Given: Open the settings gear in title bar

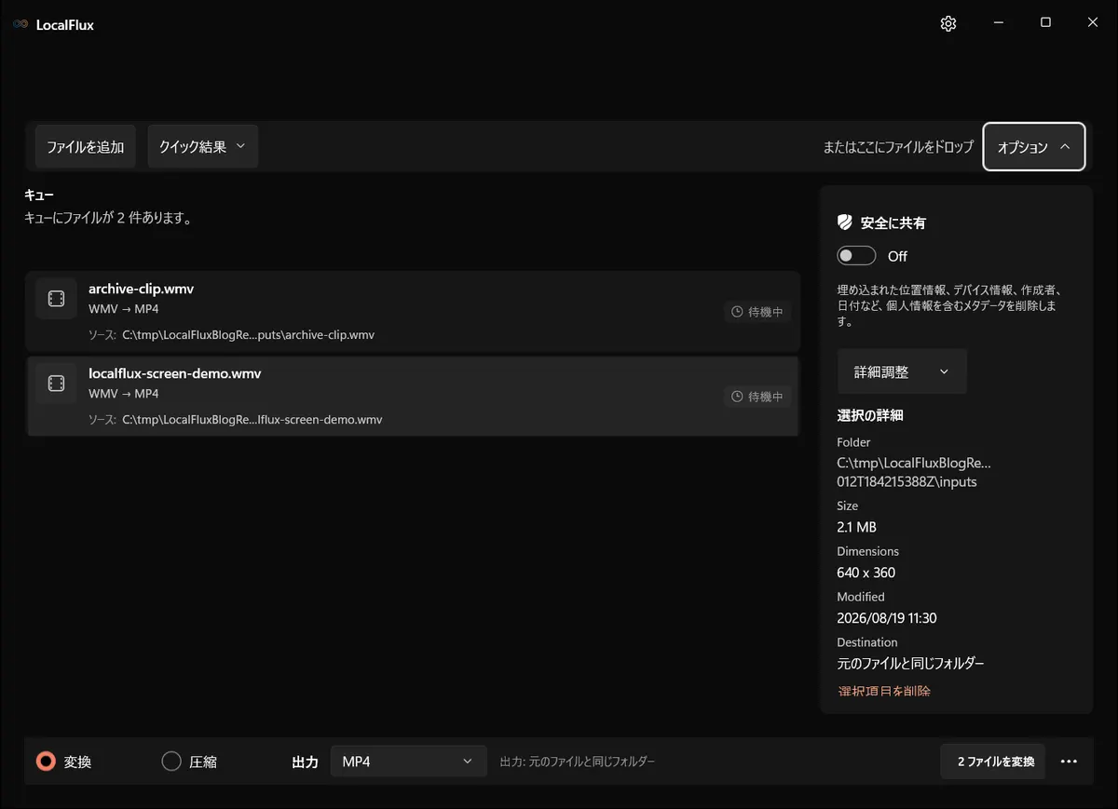Looking at the screenshot, I should coord(948,24).
